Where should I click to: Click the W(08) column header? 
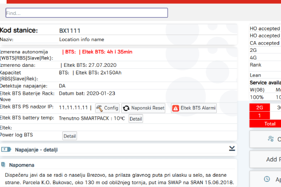[x=257, y=90]
